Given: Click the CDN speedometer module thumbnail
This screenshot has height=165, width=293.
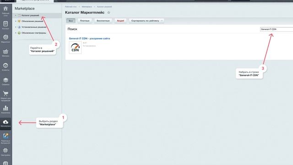Looking at the screenshot, I should pyautogui.click(x=75, y=48).
